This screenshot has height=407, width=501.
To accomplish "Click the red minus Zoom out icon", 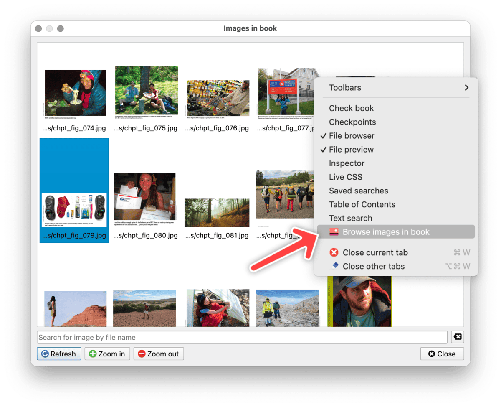I will point(142,354).
